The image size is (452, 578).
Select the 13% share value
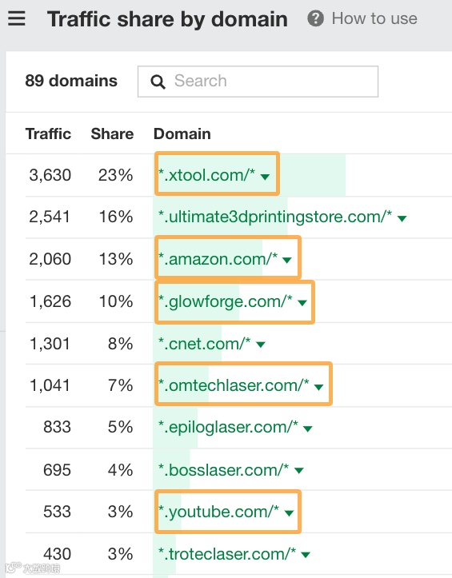point(115,259)
